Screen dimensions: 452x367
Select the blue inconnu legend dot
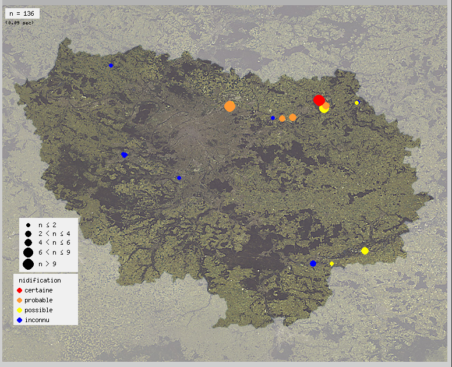tap(19, 320)
